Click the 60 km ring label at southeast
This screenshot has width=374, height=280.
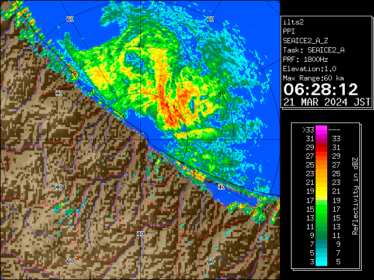[x=210, y=261]
